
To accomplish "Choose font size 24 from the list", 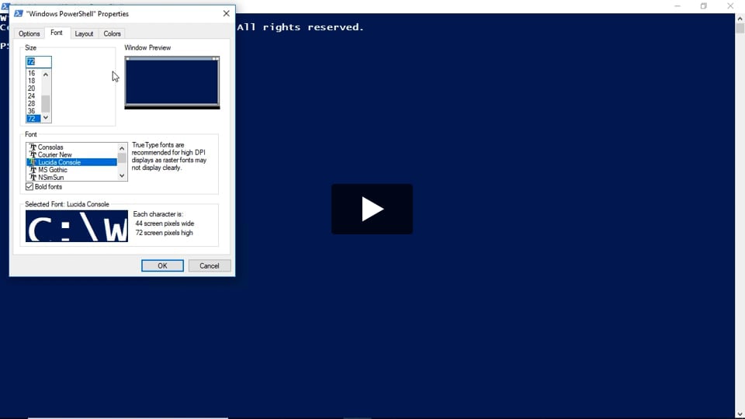I will 32,96.
